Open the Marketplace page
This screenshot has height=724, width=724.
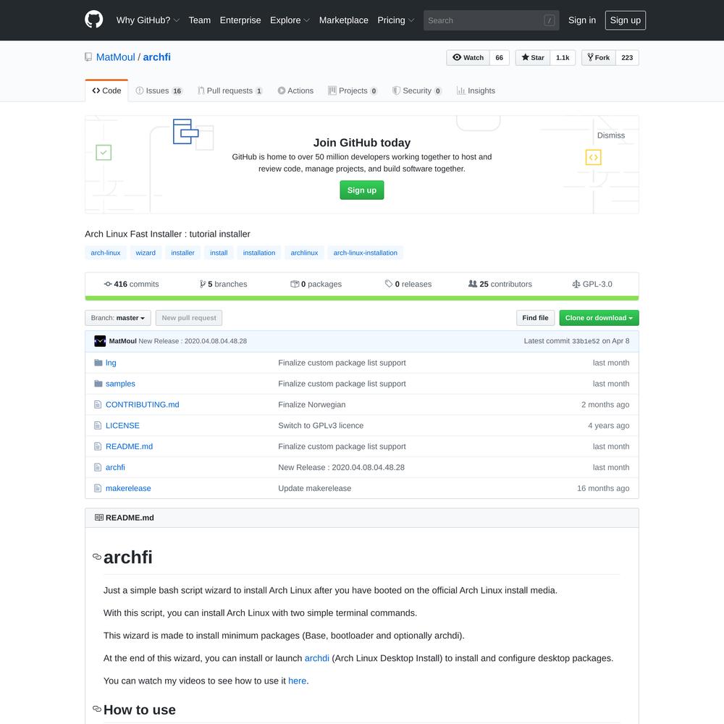point(343,20)
